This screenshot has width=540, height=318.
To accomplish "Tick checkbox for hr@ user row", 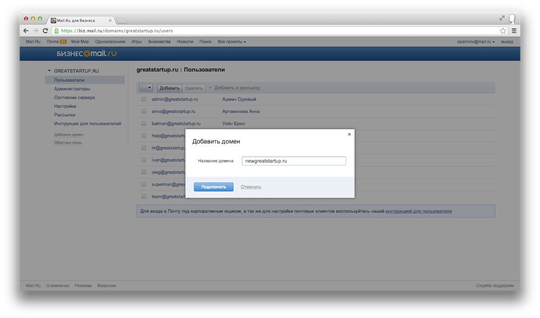I will [144, 147].
